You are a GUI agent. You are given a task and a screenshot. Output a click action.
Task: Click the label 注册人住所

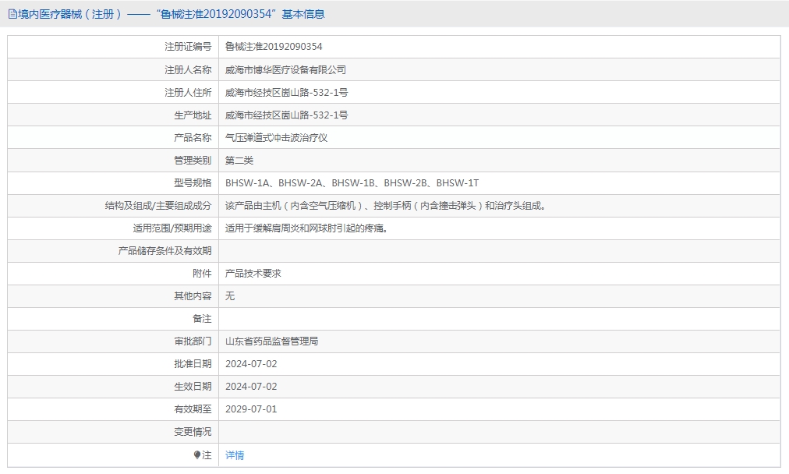tap(188, 93)
